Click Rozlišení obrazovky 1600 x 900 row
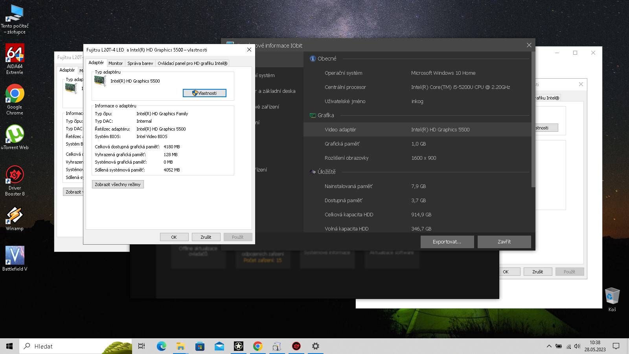 [417, 158]
